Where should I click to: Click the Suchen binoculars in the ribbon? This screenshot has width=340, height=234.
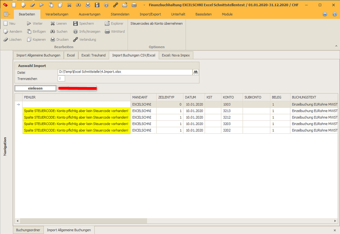tap(53, 32)
